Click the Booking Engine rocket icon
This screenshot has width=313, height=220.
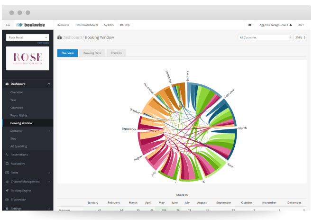click(x=7, y=191)
